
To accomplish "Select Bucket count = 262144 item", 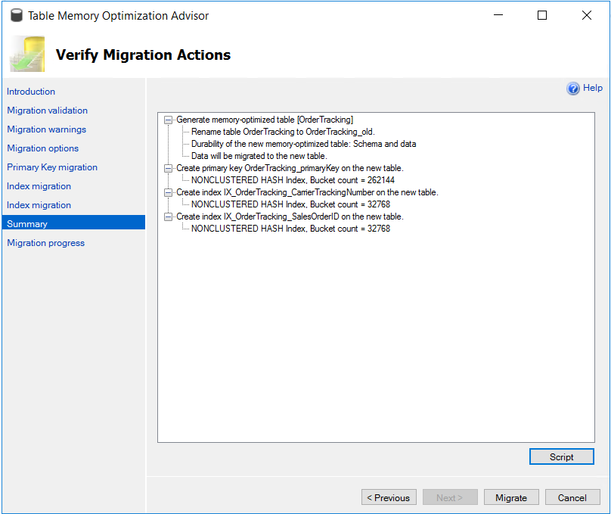I will (293, 180).
